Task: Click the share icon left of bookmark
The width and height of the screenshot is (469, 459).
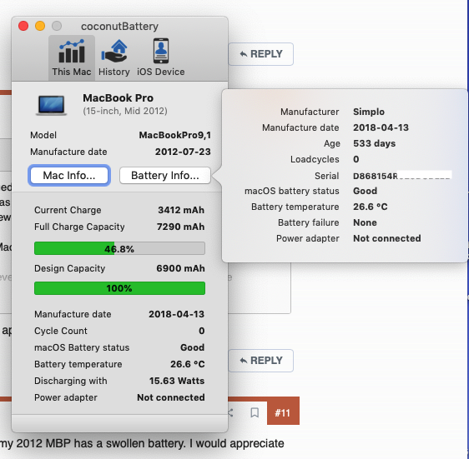Action: [x=230, y=412]
